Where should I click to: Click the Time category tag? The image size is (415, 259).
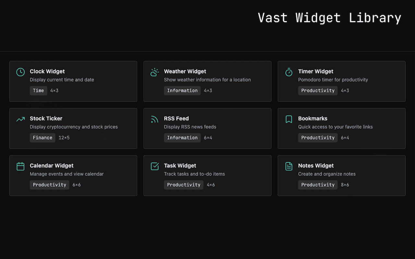point(38,91)
